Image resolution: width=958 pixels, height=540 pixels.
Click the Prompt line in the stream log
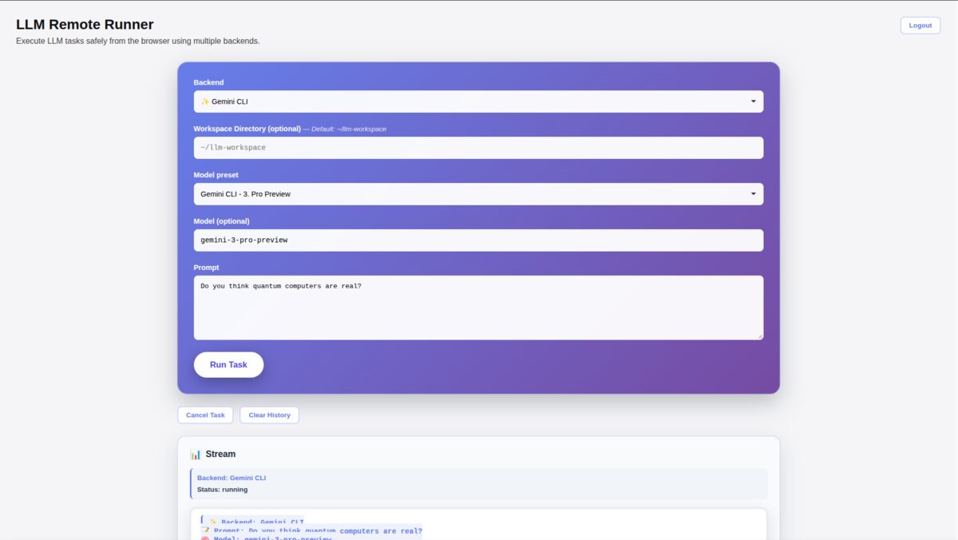pos(311,531)
